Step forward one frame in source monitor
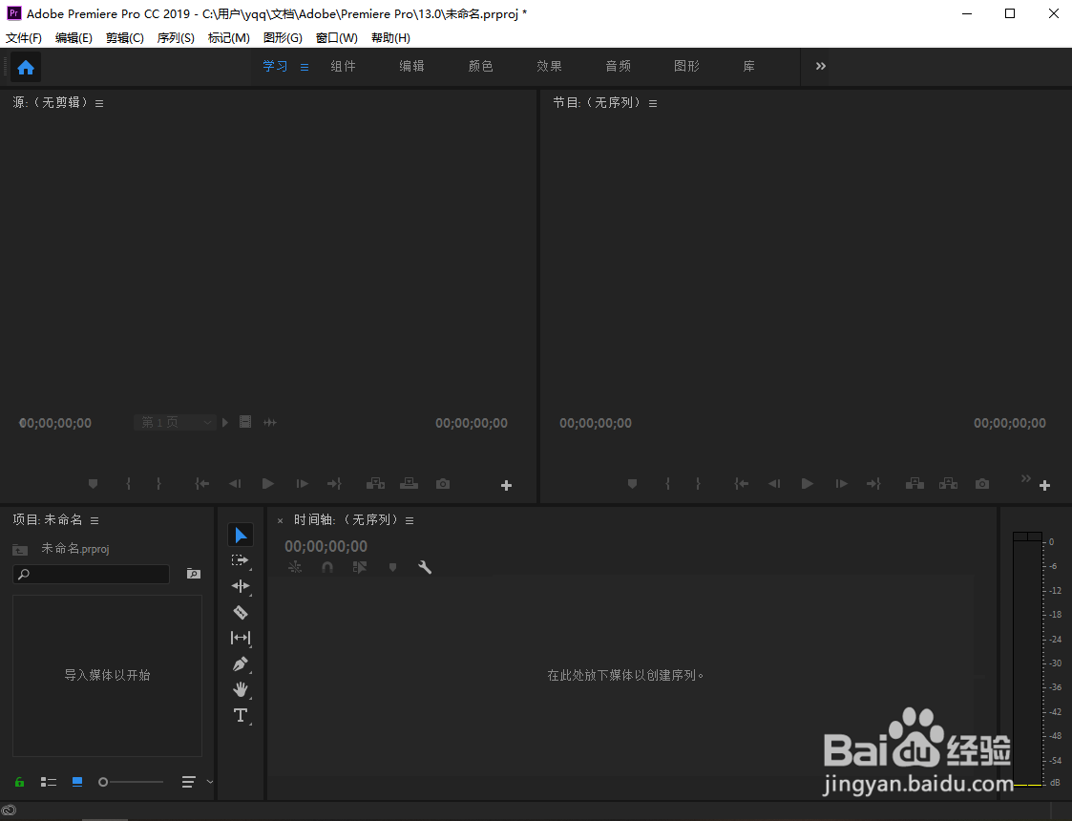The width and height of the screenshot is (1072, 821). point(302,484)
